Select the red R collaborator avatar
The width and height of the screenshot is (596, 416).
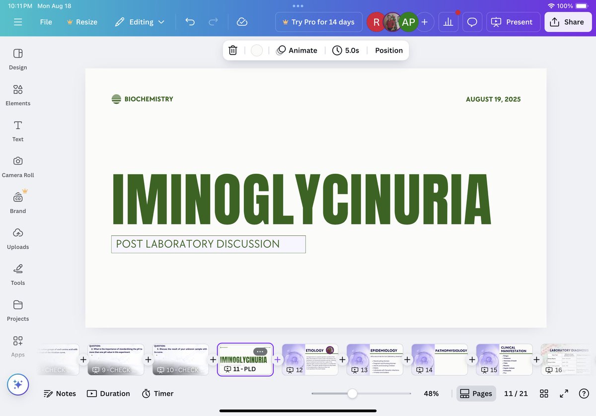(x=376, y=22)
